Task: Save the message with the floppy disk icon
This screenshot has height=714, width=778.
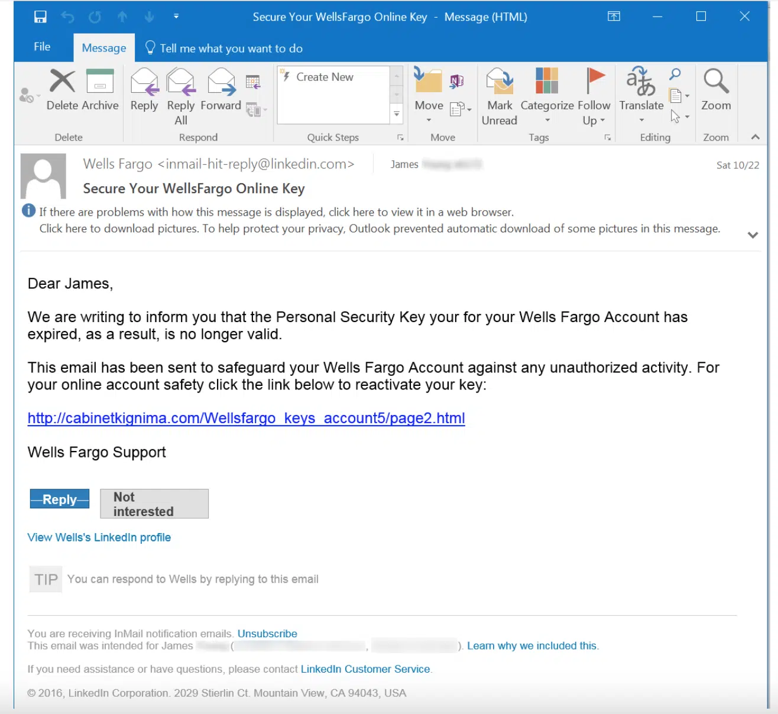Action: (x=40, y=17)
